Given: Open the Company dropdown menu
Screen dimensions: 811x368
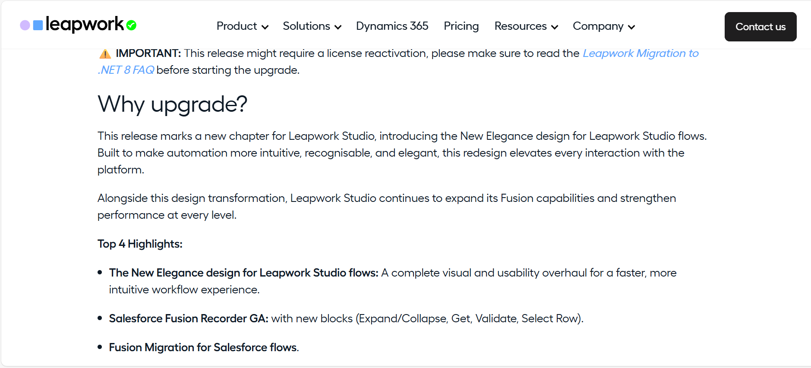Looking at the screenshot, I should [x=603, y=26].
